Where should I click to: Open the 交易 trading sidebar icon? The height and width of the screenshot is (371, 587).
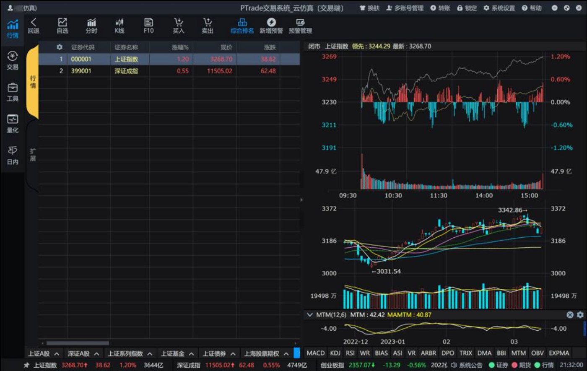coord(13,60)
